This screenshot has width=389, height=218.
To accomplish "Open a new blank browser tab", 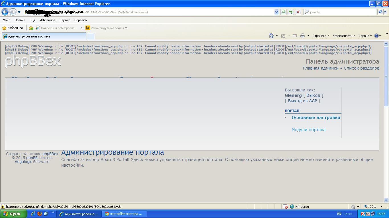I will (91, 36).
